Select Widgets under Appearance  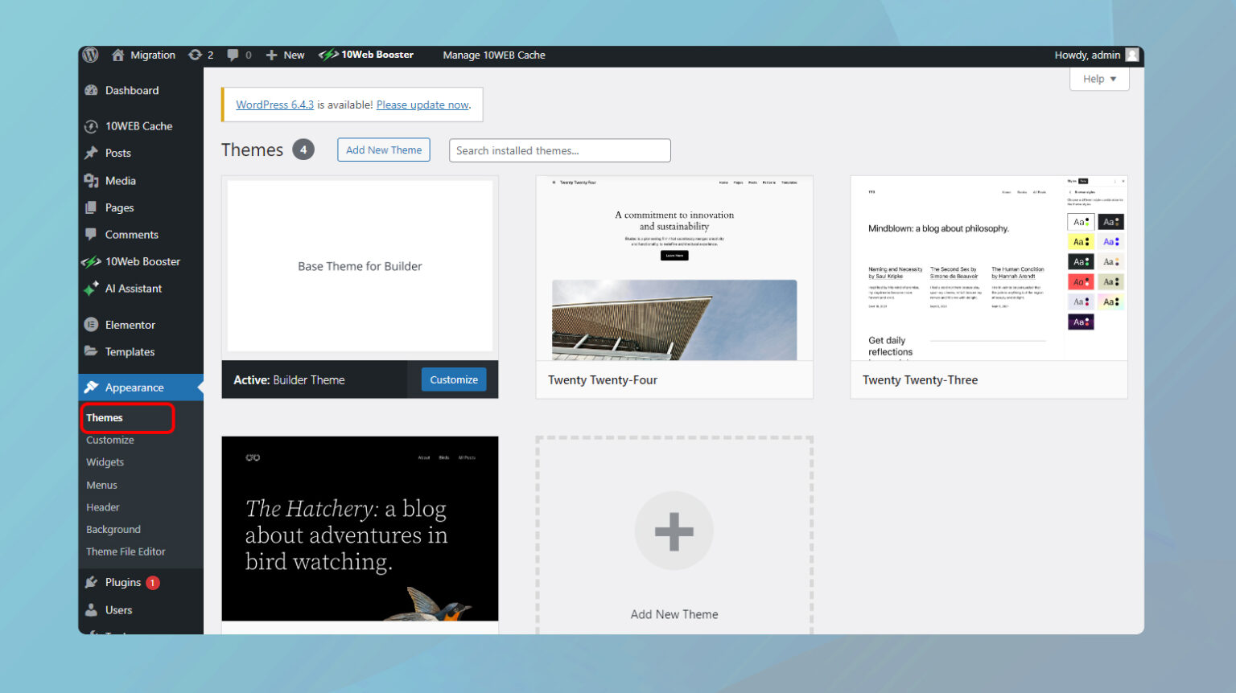(x=105, y=461)
